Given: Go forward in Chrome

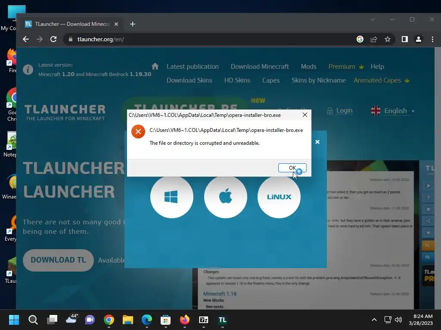Looking at the screenshot, I should tap(40, 39).
